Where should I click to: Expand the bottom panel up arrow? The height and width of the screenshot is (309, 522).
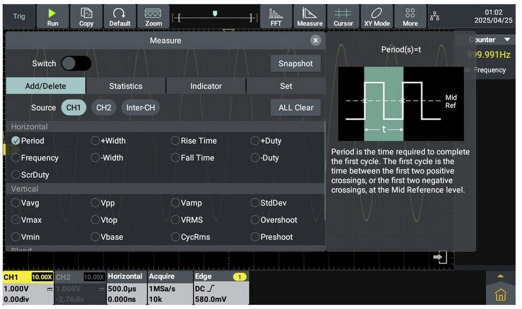click(x=501, y=276)
